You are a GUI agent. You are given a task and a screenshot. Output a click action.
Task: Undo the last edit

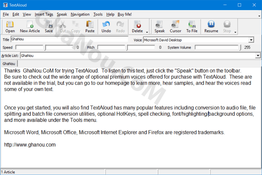[106, 27]
